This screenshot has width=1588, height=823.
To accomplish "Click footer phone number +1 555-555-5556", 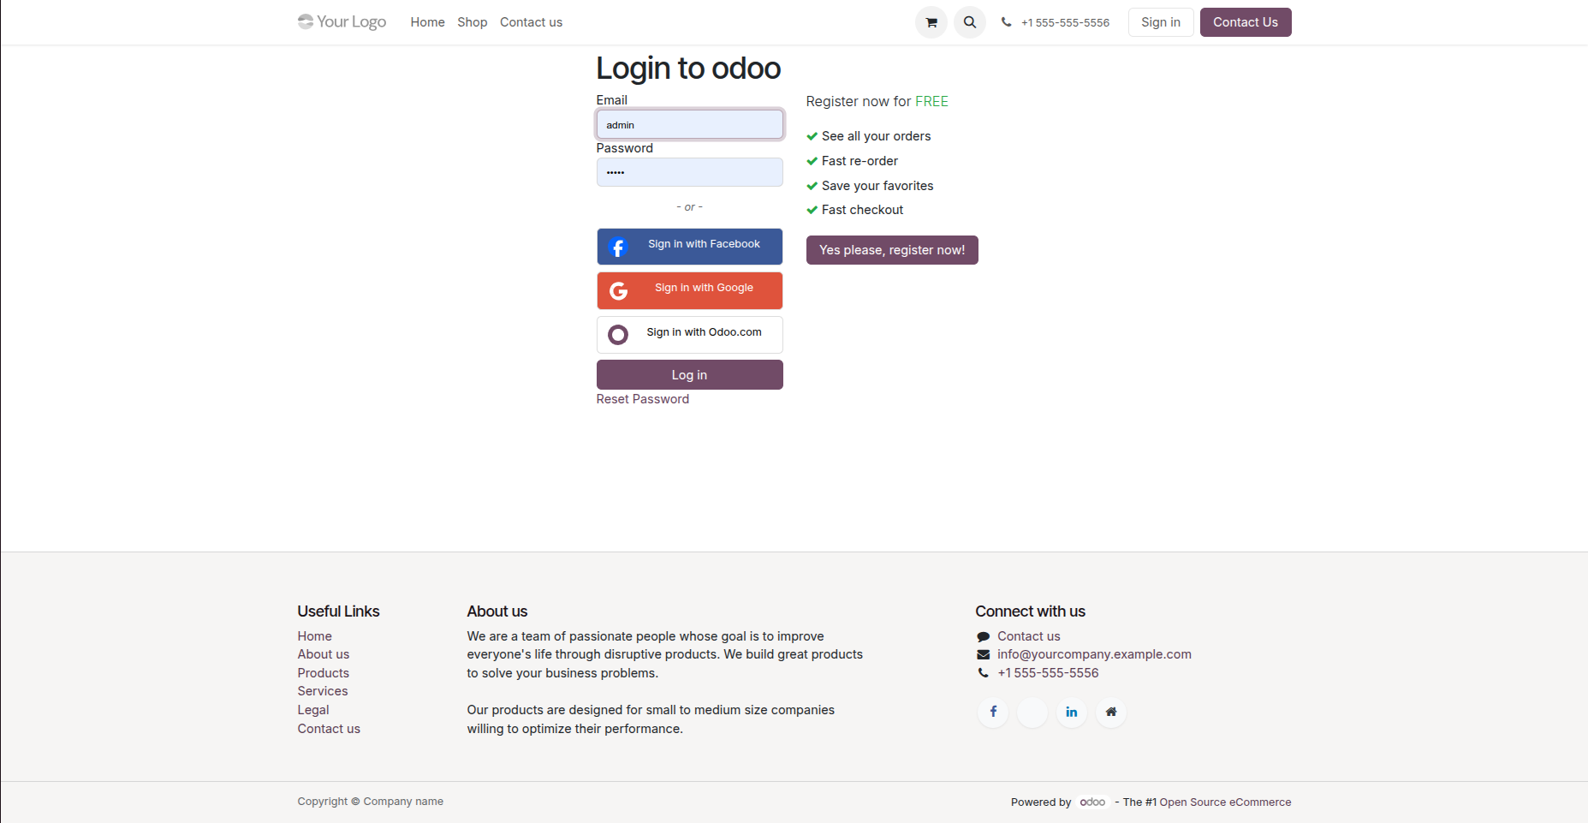I will pos(1048,673).
